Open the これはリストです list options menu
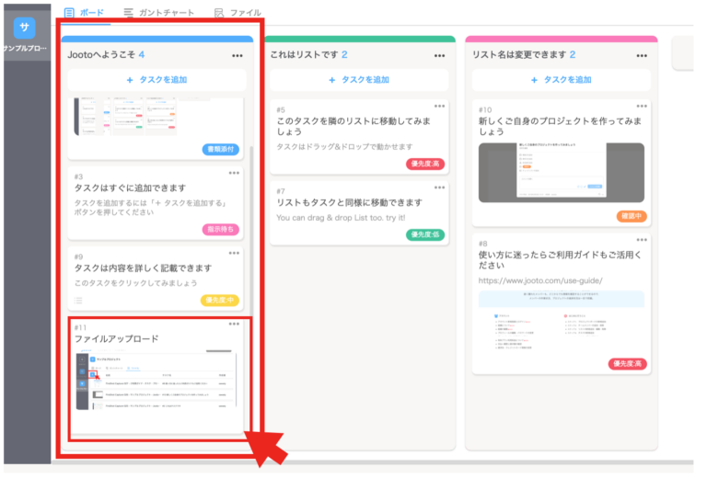 (440, 55)
